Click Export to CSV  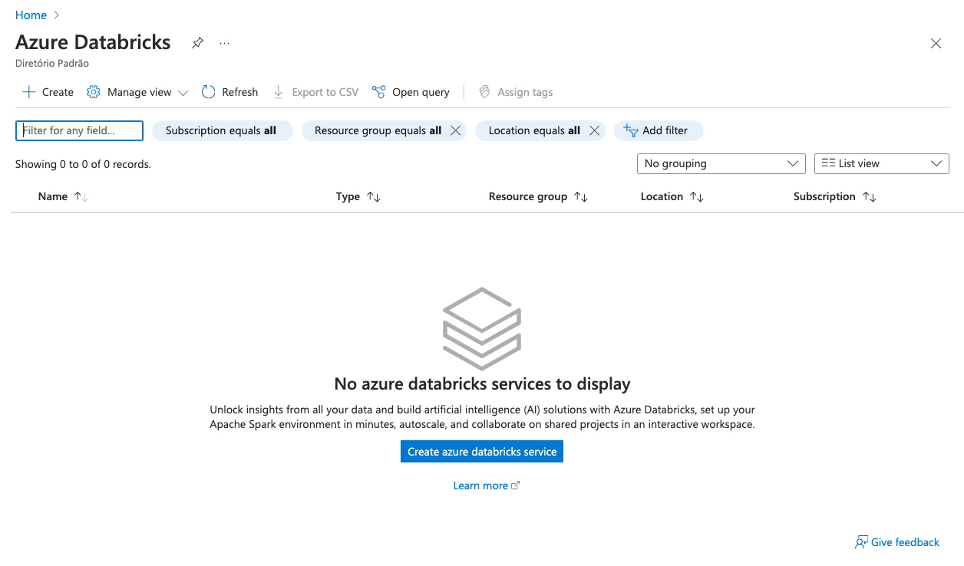pos(315,92)
